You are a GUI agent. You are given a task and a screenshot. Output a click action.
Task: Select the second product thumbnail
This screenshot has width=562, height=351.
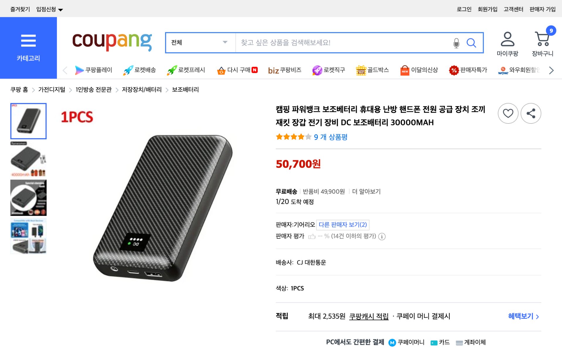(28, 160)
